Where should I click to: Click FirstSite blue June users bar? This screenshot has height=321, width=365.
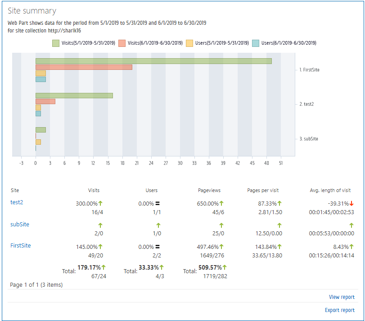click(x=41, y=79)
